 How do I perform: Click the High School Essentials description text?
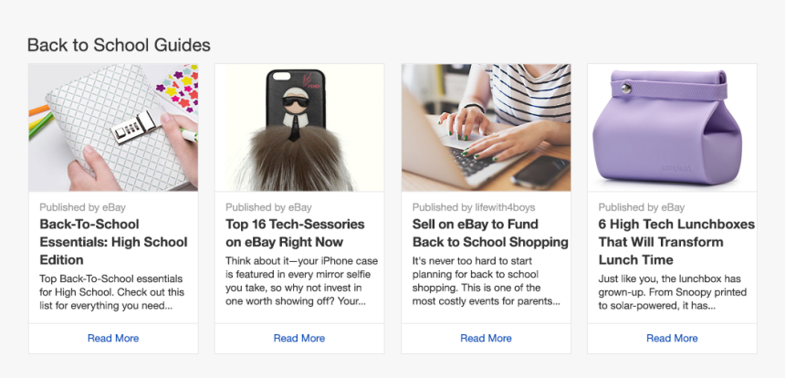point(111,291)
